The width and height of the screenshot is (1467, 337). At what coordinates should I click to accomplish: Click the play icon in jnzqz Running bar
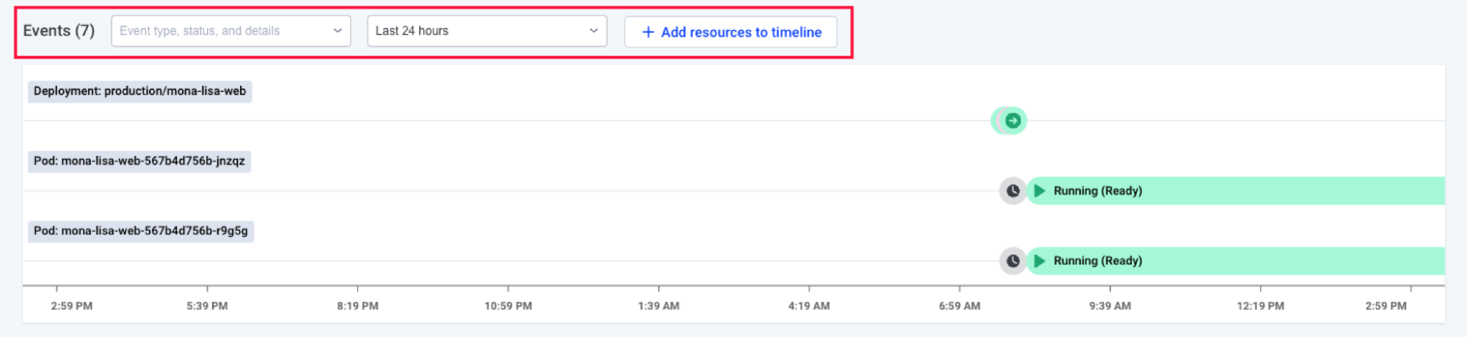[1039, 191]
